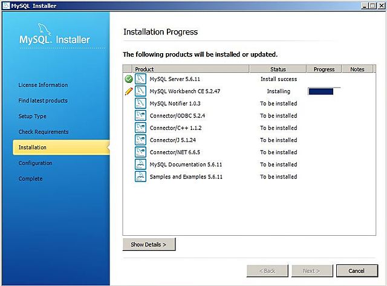Maximize the MySQL Installer window
Viewport: 387px width, 286px height.
(372, 5)
